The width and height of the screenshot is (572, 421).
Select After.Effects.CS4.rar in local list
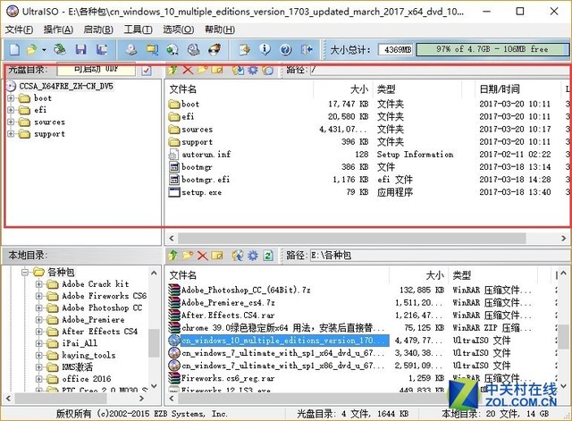[228, 316]
